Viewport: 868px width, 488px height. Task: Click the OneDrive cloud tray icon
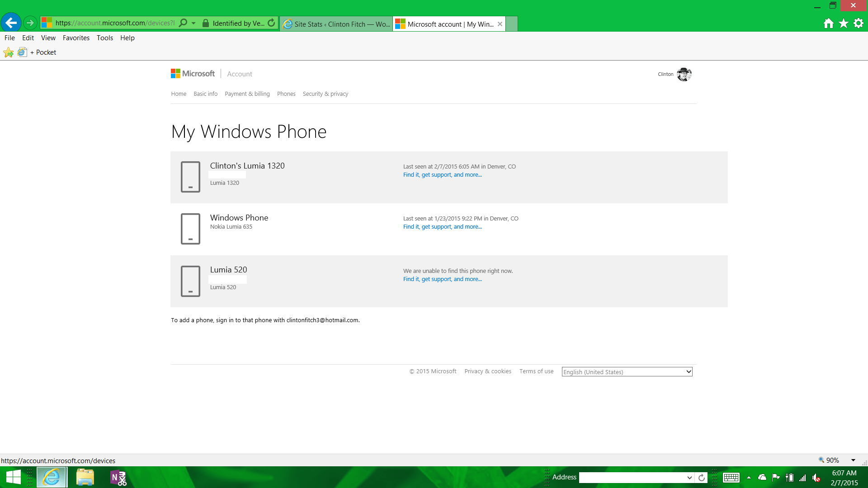pyautogui.click(x=762, y=478)
